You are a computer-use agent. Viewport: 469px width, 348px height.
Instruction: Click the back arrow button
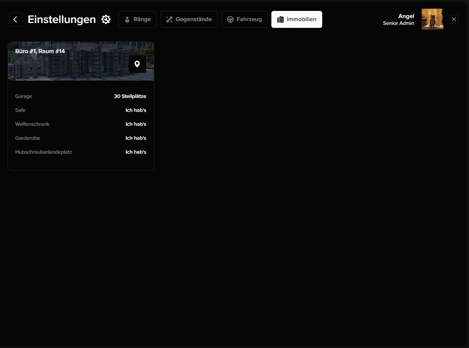[15, 20]
